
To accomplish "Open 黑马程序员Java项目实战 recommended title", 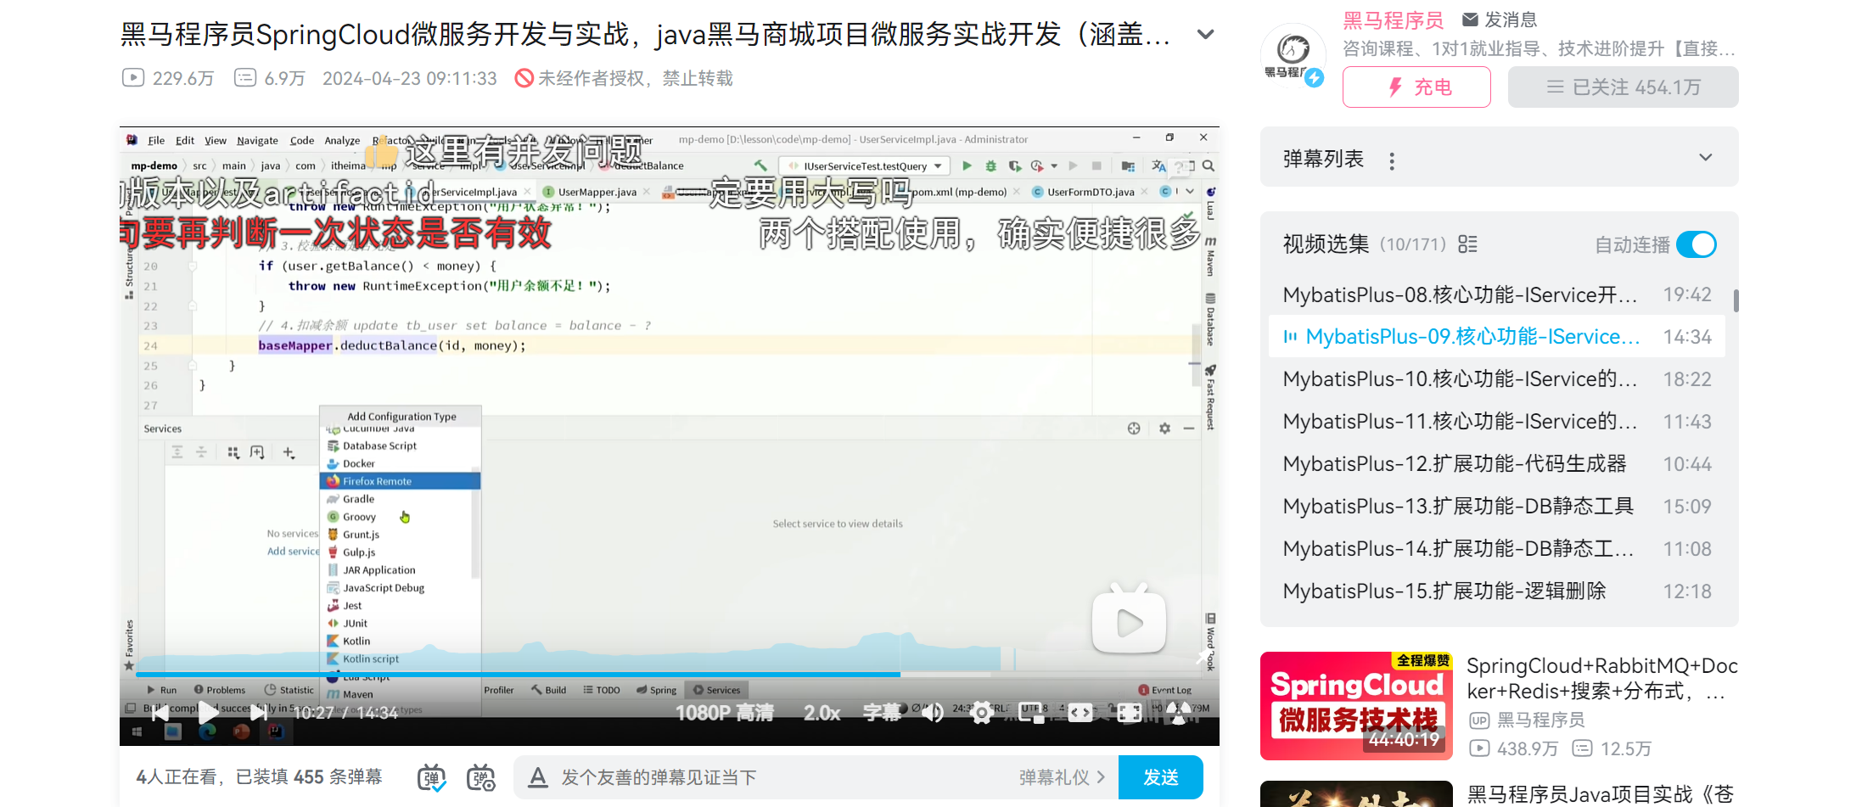I will 1601,794.
